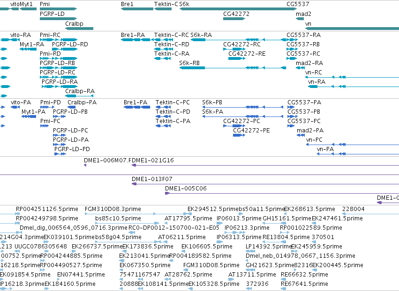This screenshot has width=399, height=291.
Task: Click the Tektin-C-RA transcript label
Action: [x=172, y=54]
